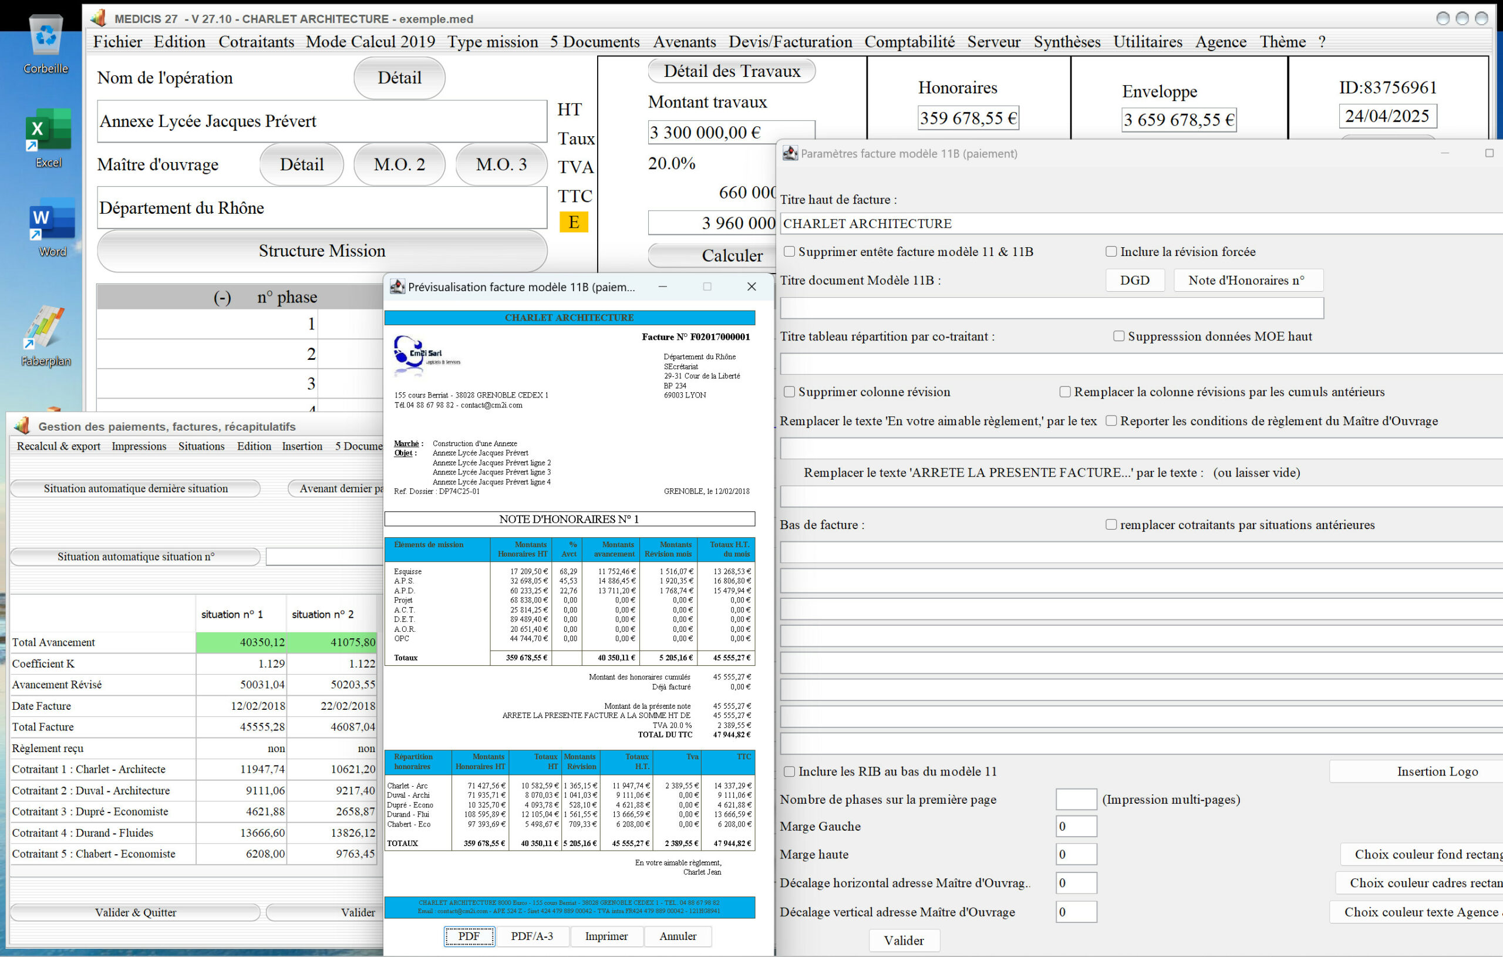Click the MEDICIS app icon in title bar
Screen dimensions: 1503x957
pyautogui.click(x=98, y=18)
